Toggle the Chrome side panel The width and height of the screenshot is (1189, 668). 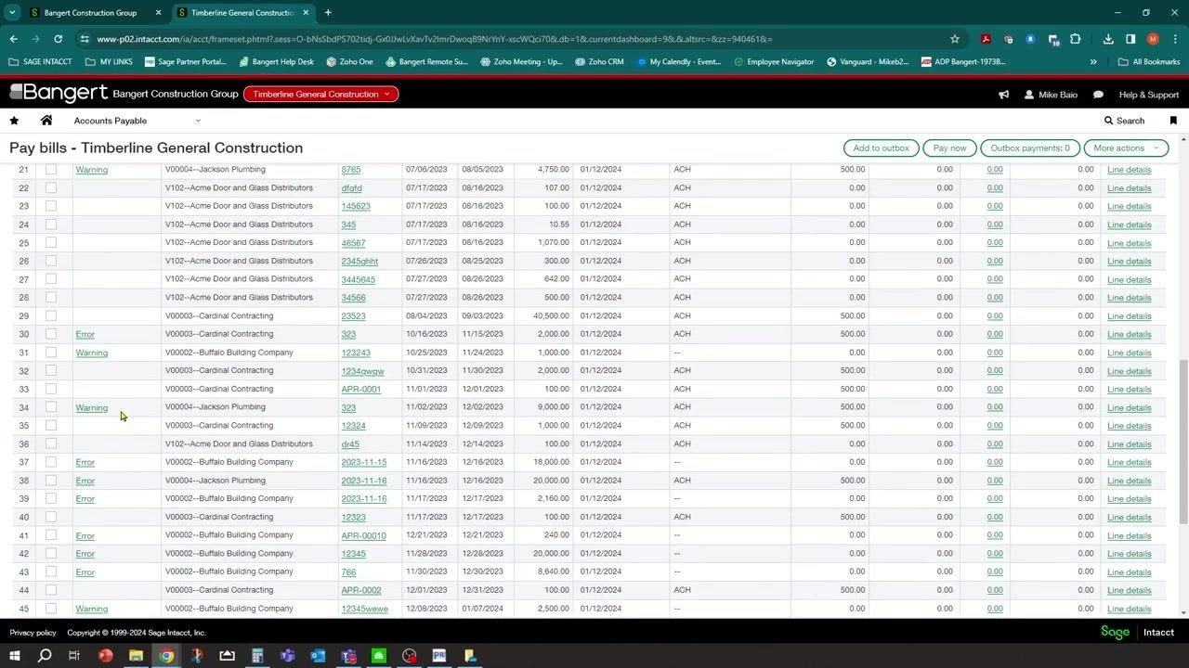pos(1130,39)
